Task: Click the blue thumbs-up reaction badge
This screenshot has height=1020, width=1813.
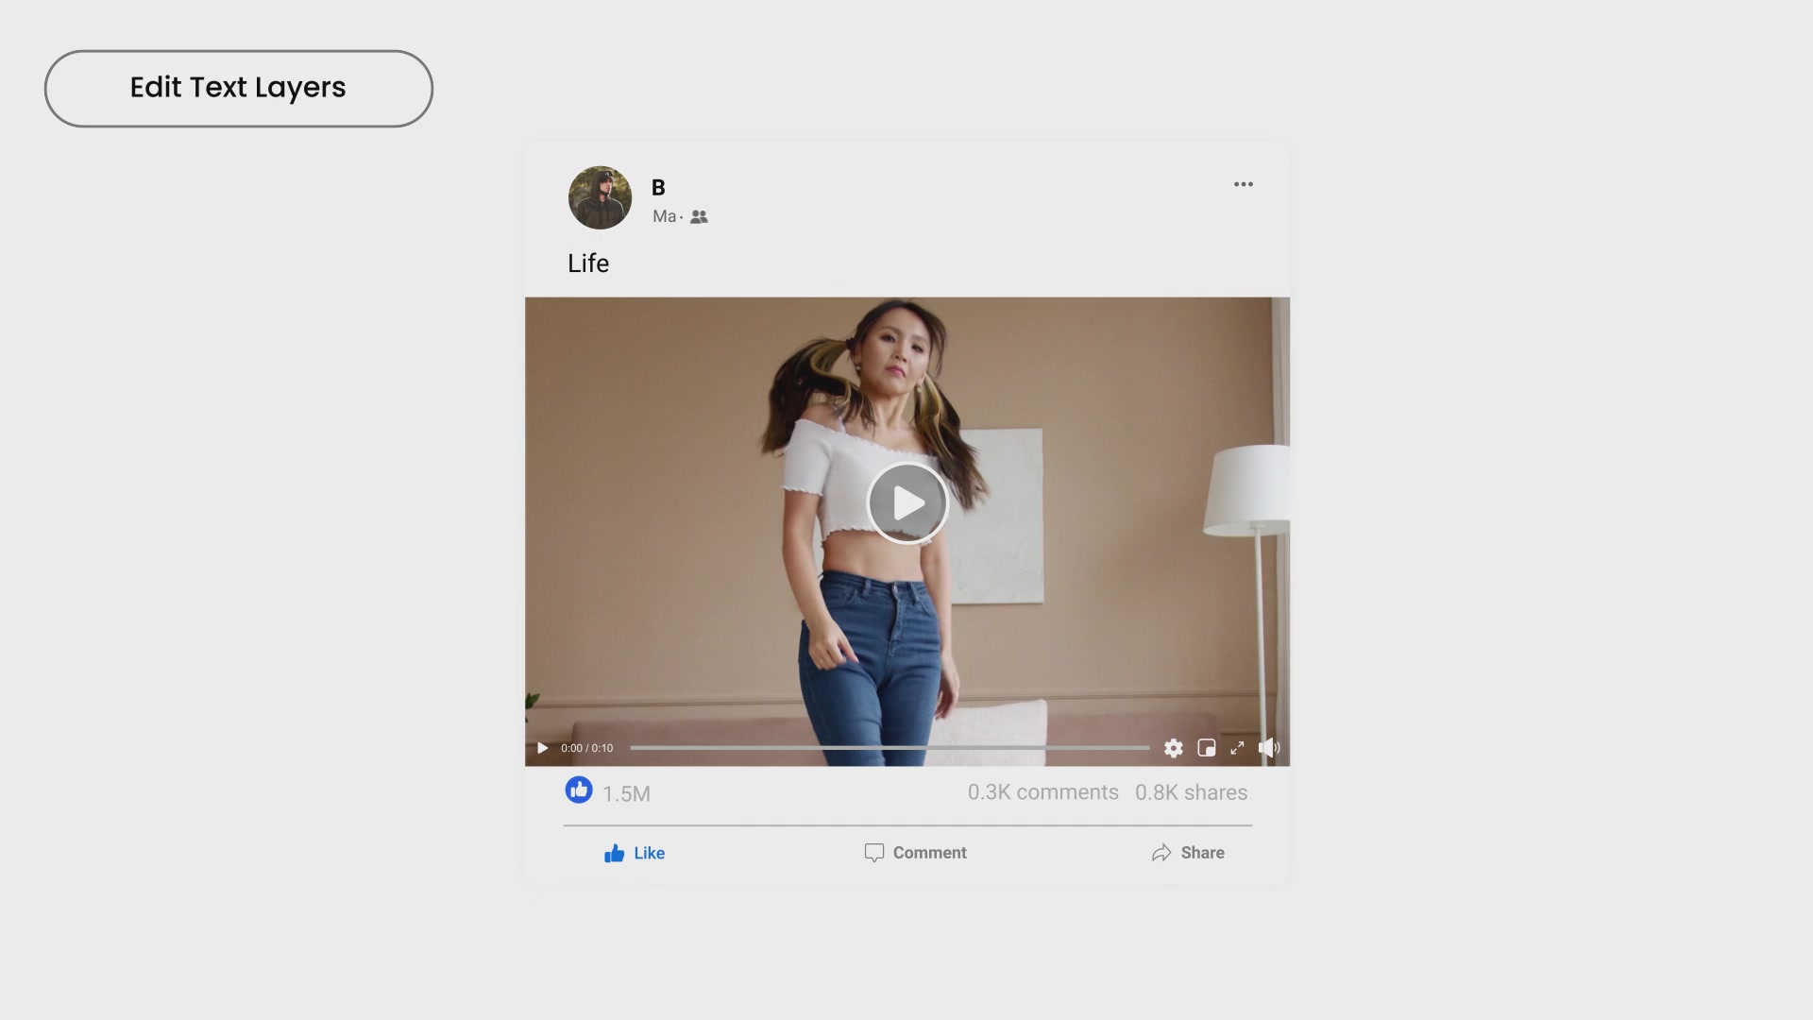Action: point(579,790)
